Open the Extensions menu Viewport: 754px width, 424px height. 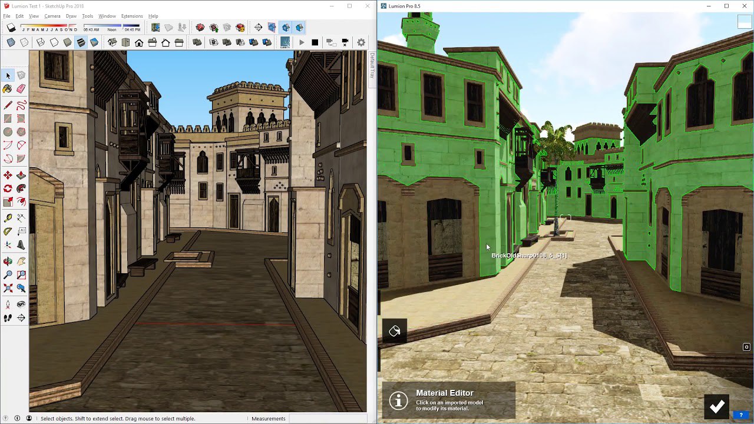pos(132,16)
